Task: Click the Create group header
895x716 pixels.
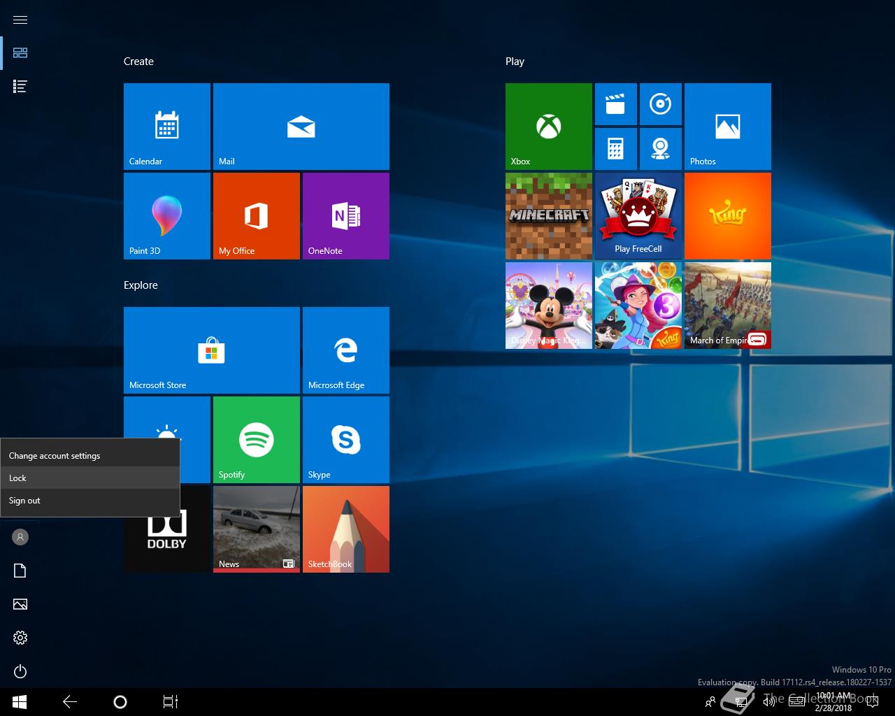Action: tap(138, 62)
